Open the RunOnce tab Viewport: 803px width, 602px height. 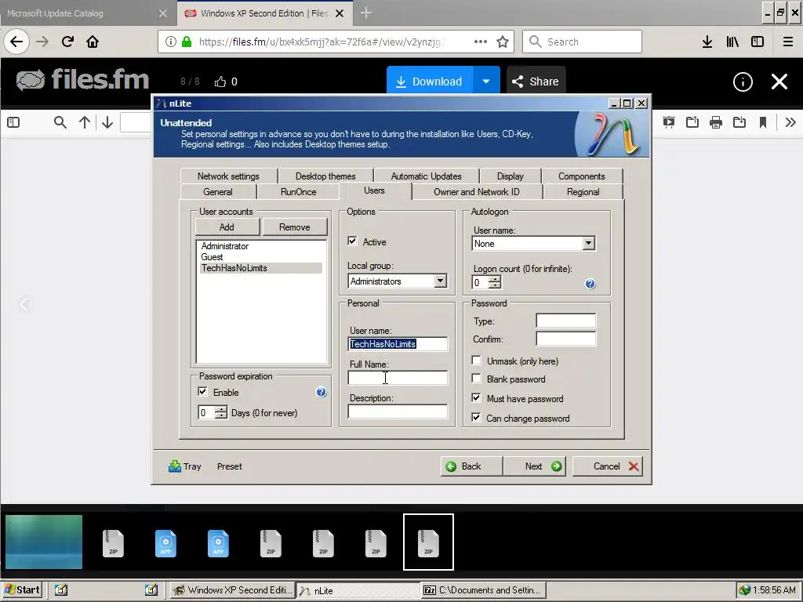click(x=299, y=192)
